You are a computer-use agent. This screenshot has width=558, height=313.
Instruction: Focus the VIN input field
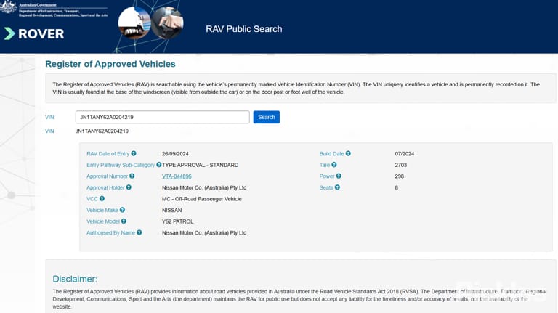pyautogui.click(x=162, y=117)
